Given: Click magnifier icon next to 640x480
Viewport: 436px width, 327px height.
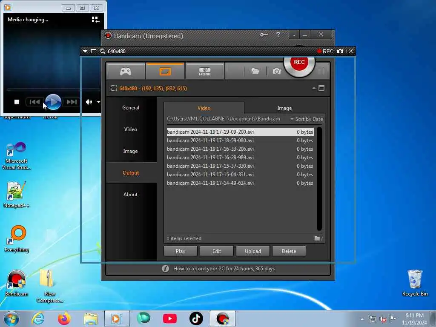Looking at the screenshot, I should (102, 52).
